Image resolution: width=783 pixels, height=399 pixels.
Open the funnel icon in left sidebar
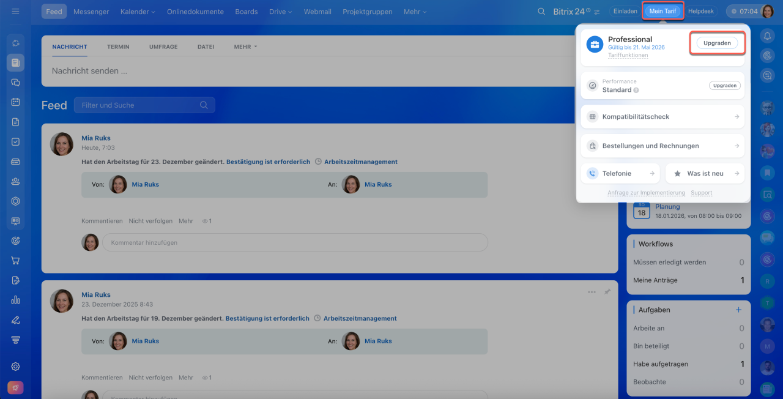click(16, 340)
